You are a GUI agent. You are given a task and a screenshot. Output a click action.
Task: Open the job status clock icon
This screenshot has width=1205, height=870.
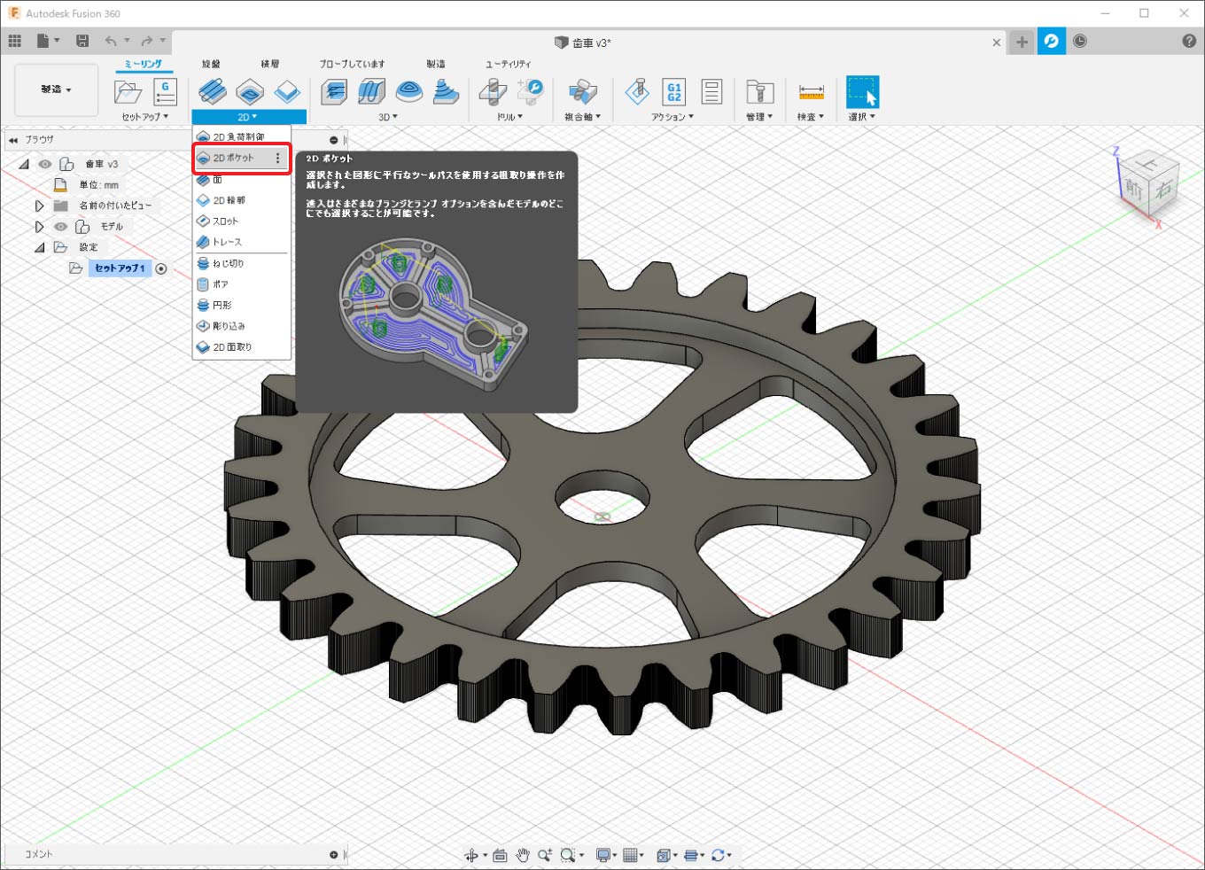coord(1080,42)
